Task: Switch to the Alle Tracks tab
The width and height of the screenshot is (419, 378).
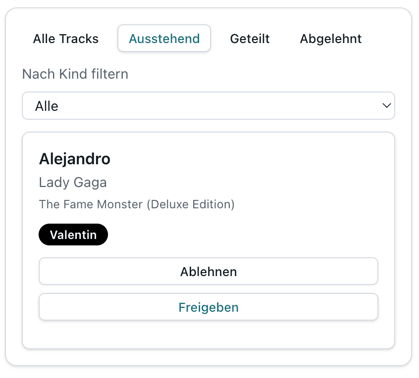Action: pos(66,39)
